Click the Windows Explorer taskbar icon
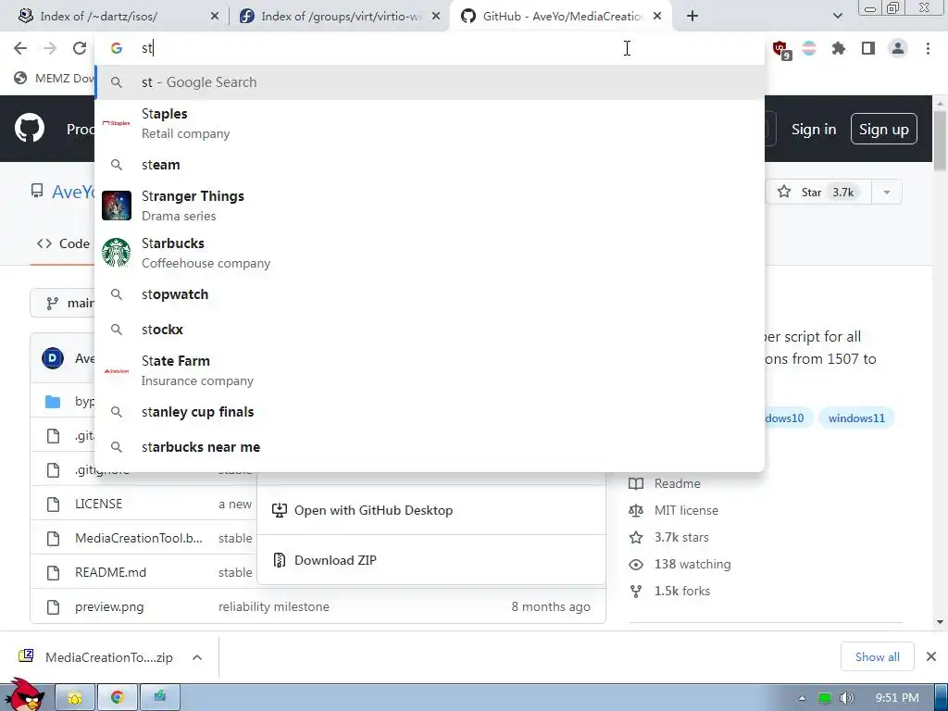The image size is (948, 711). tap(75, 698)
